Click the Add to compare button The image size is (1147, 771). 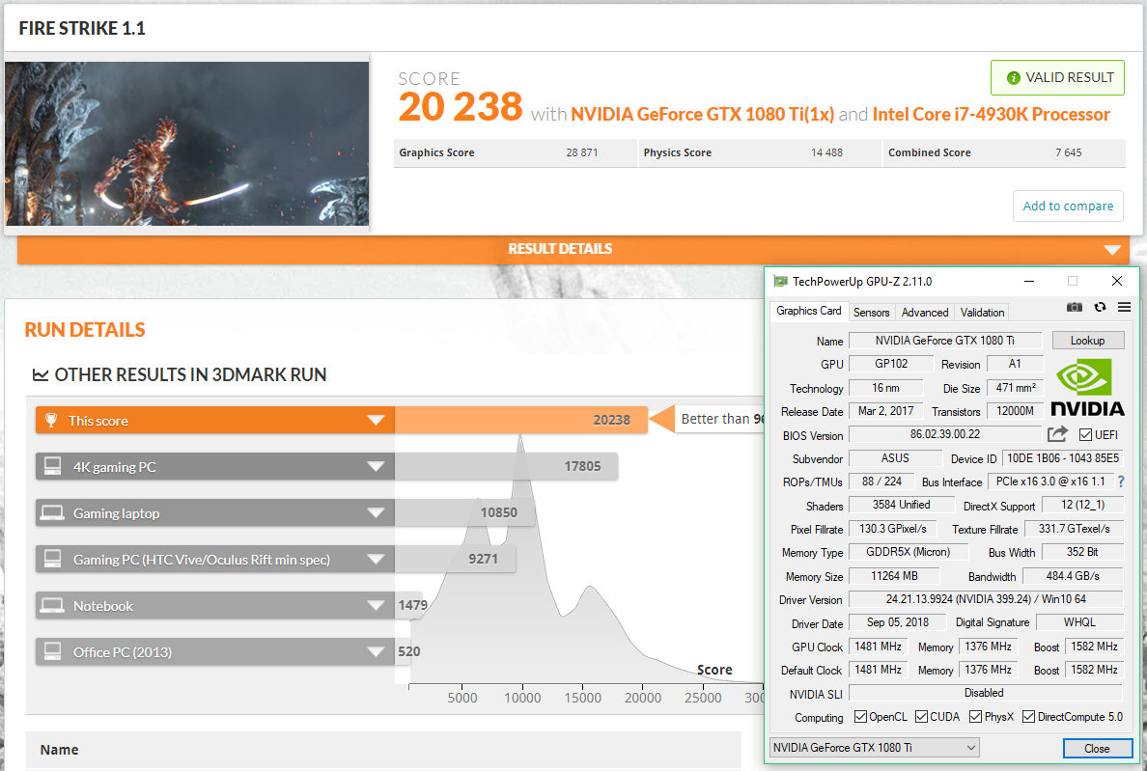(1067, 206)
